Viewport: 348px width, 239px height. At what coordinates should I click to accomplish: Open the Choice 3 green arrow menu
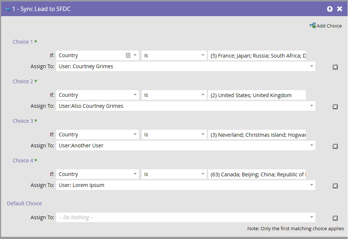(x=36, y=121)
